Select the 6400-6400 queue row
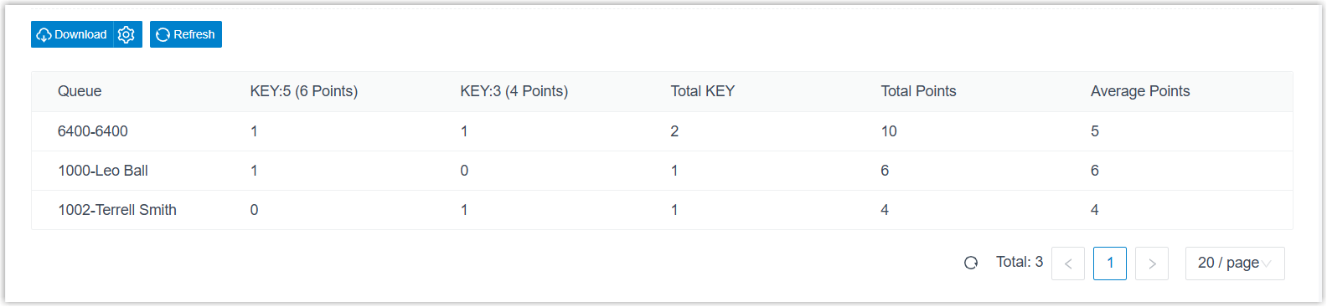 point(662,131)
